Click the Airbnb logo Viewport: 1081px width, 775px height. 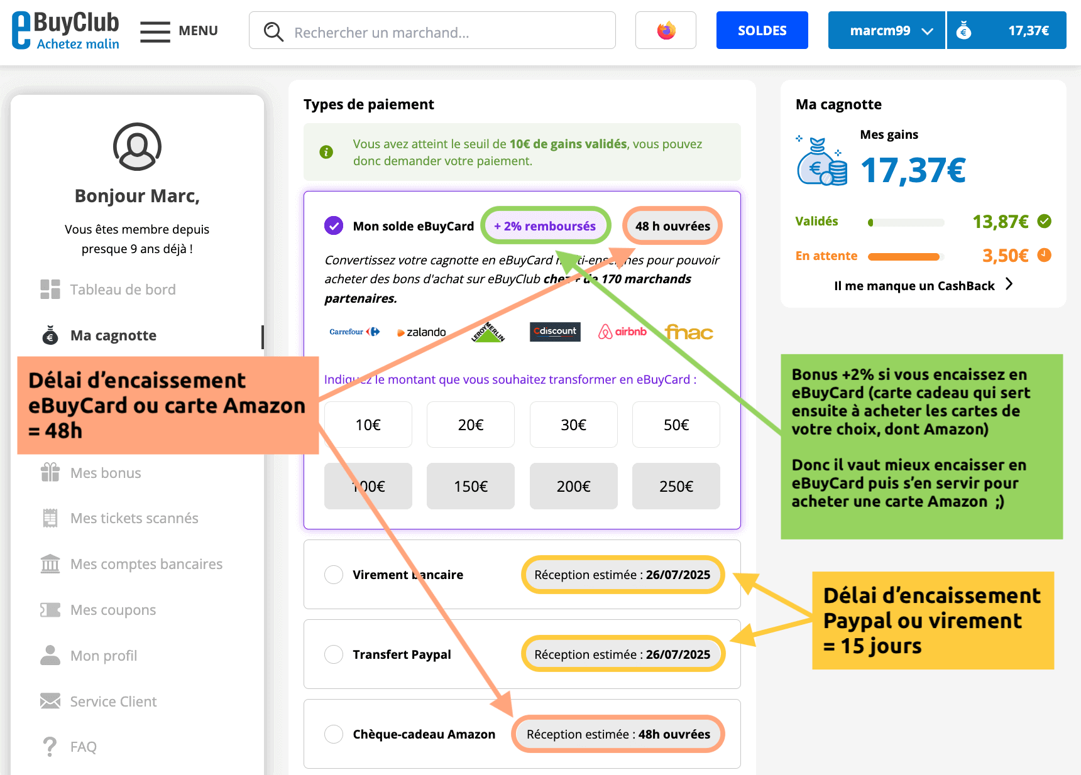coord(622,332)
